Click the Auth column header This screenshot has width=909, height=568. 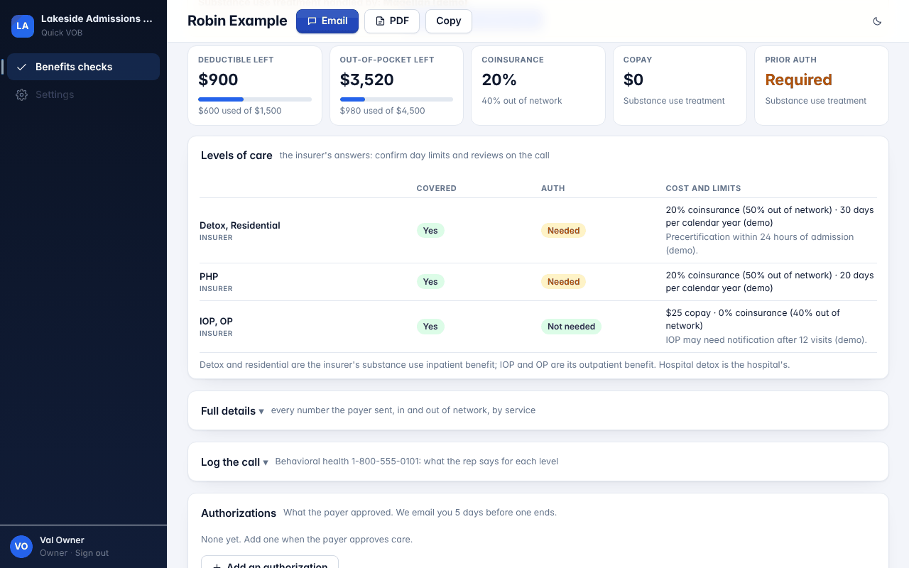(553, 189)
